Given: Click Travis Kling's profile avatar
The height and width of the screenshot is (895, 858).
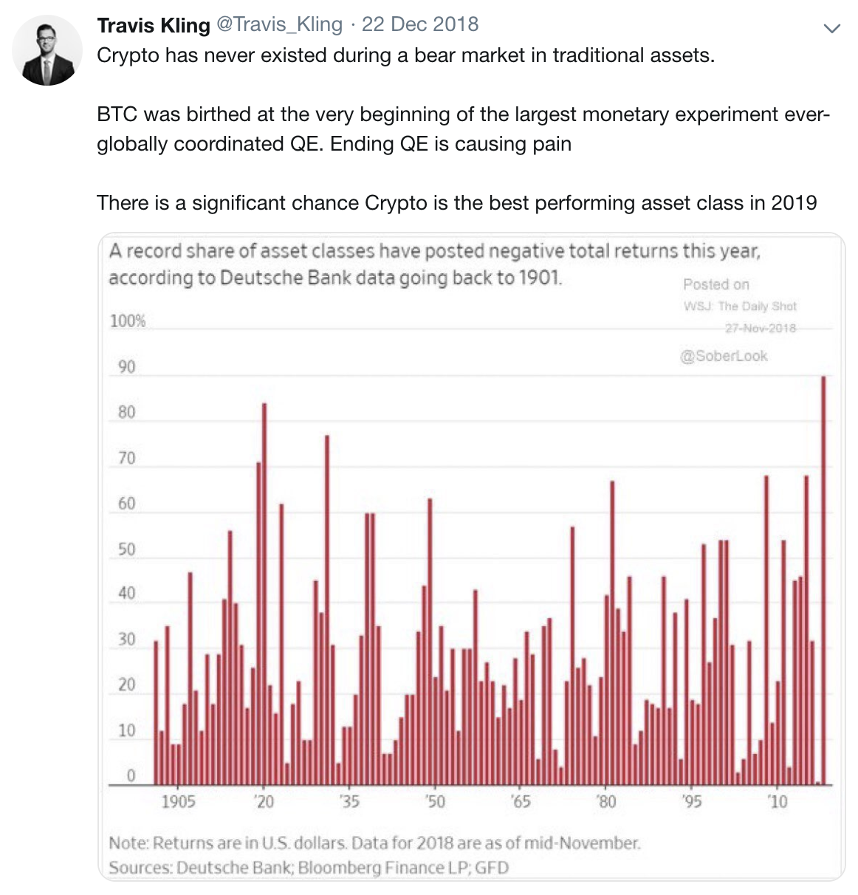Looking at the screenshot, I should pyautogui.click(x=47, y=50).
